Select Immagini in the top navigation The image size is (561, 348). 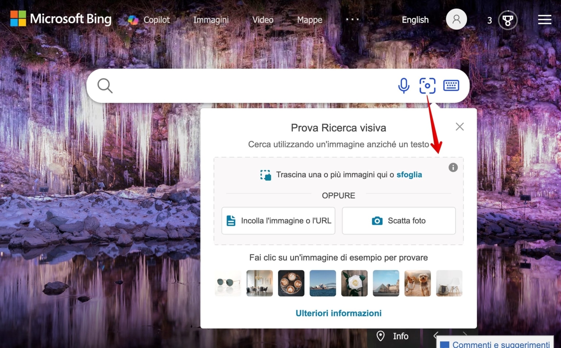(x=211, y=19)
